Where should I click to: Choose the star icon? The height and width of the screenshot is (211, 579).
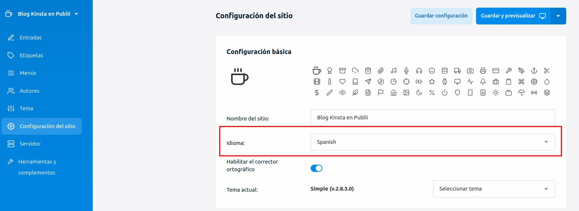(432, 82)
